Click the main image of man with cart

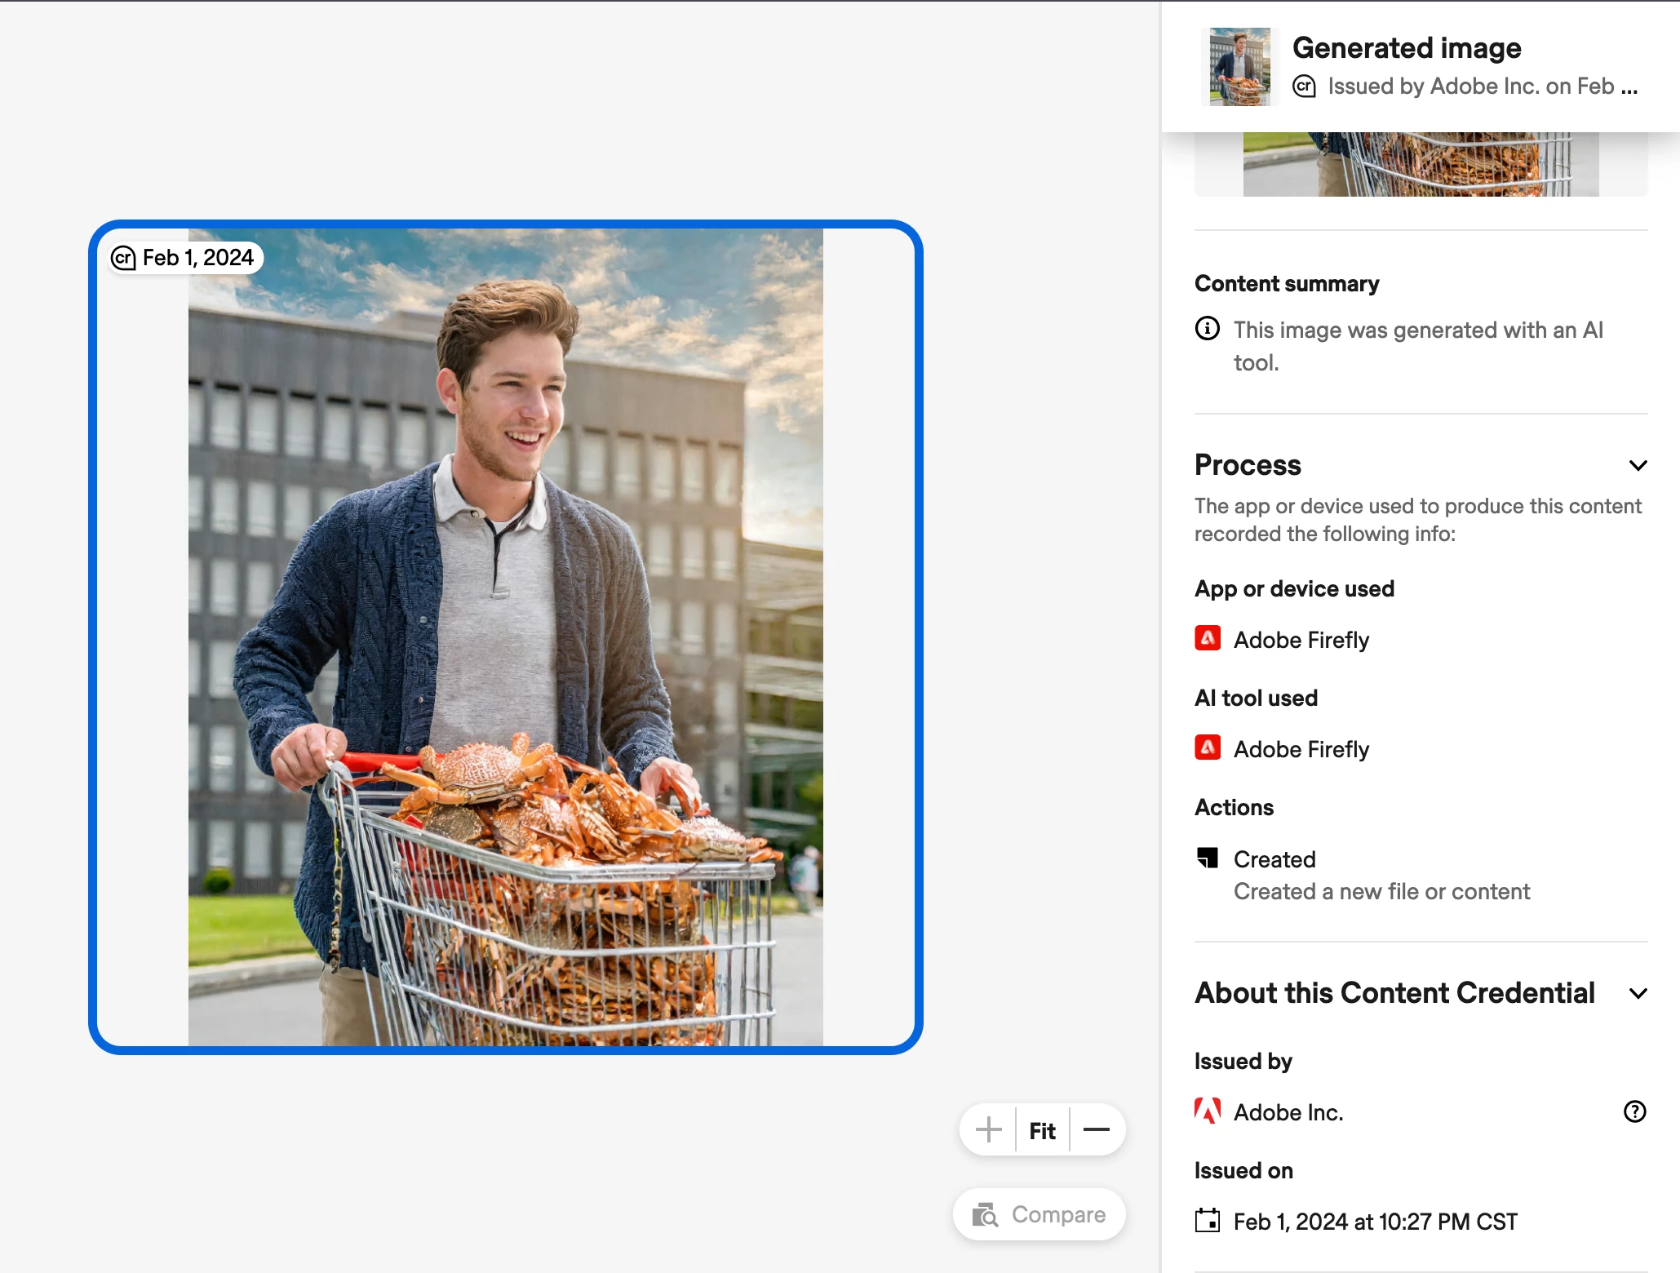(505, 636)
